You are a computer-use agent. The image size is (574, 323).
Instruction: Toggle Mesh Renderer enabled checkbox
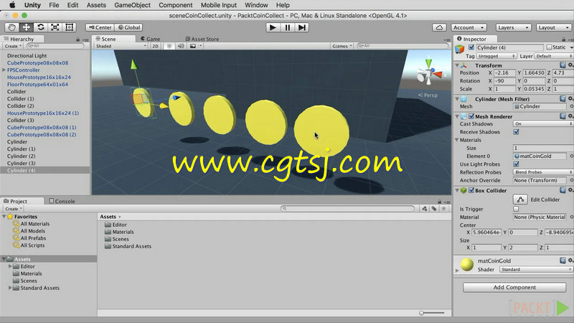coord(471,116)
